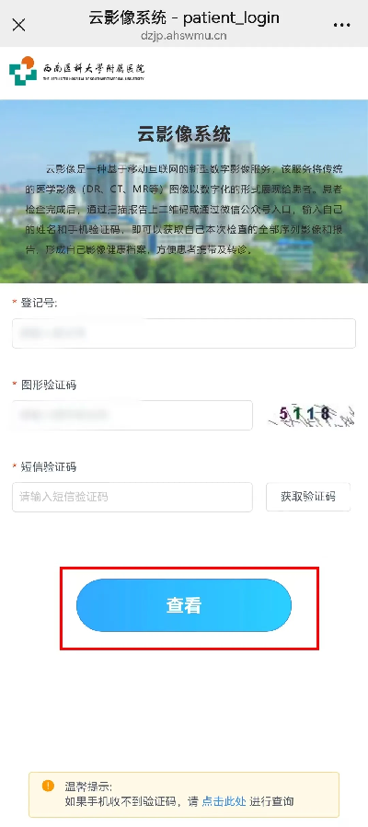Tap the blue 查看 button

(x=184, y=605)
